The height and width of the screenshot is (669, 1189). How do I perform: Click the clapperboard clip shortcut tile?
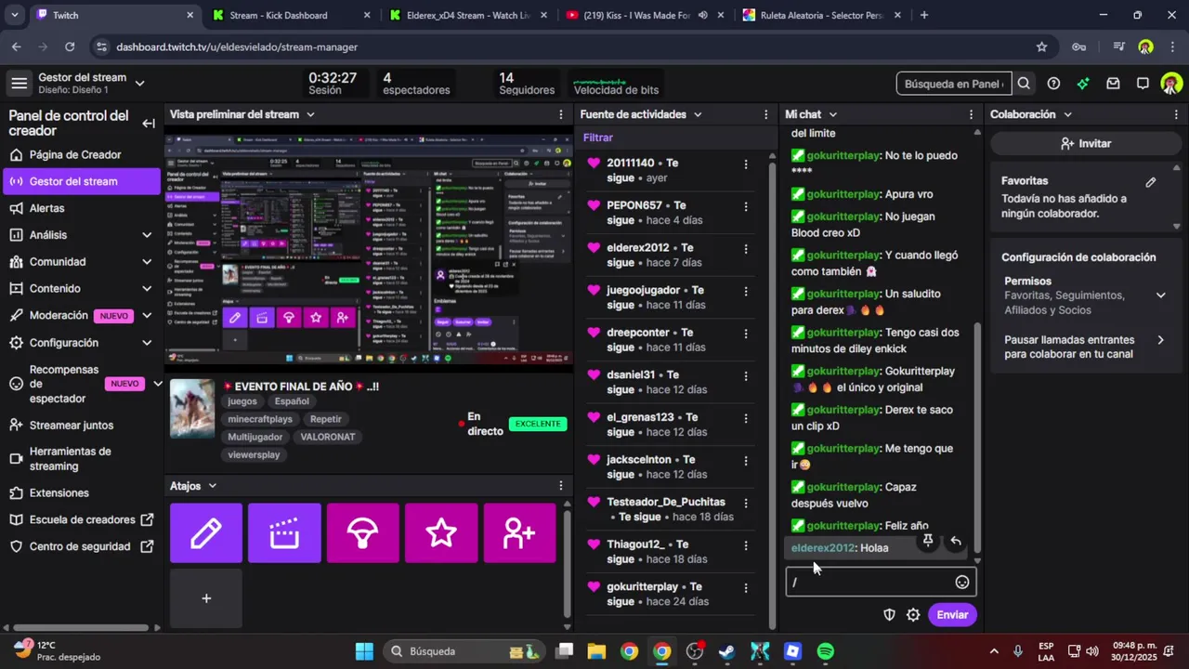[x=284, y=533]
